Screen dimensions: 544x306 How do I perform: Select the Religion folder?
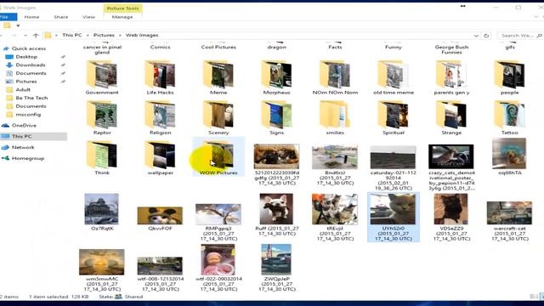pyautogui.click(x=160, y=118)
